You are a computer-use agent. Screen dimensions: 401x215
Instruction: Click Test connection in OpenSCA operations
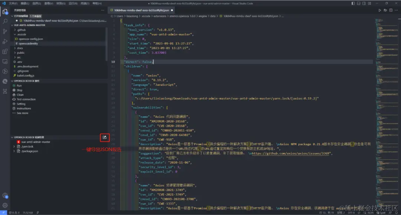pyautogui.click(x=26, y=99)
